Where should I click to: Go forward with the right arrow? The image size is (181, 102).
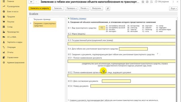[36, 2]
